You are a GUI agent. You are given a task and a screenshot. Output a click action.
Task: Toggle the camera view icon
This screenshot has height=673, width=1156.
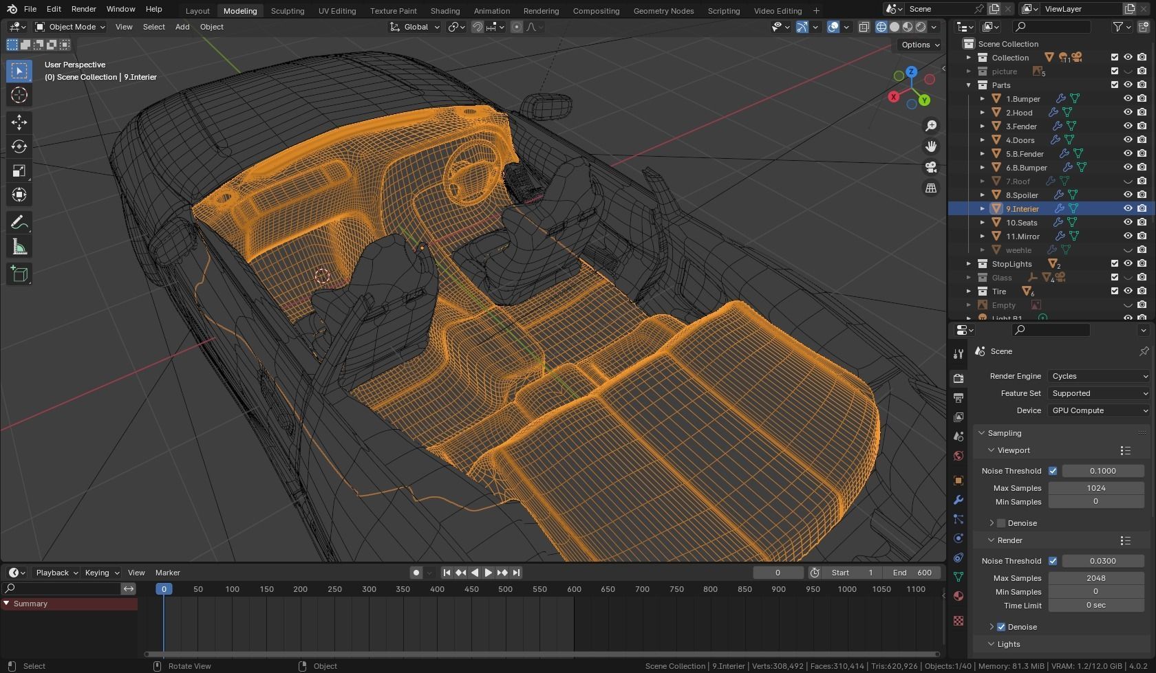click(x=931, y=167)
